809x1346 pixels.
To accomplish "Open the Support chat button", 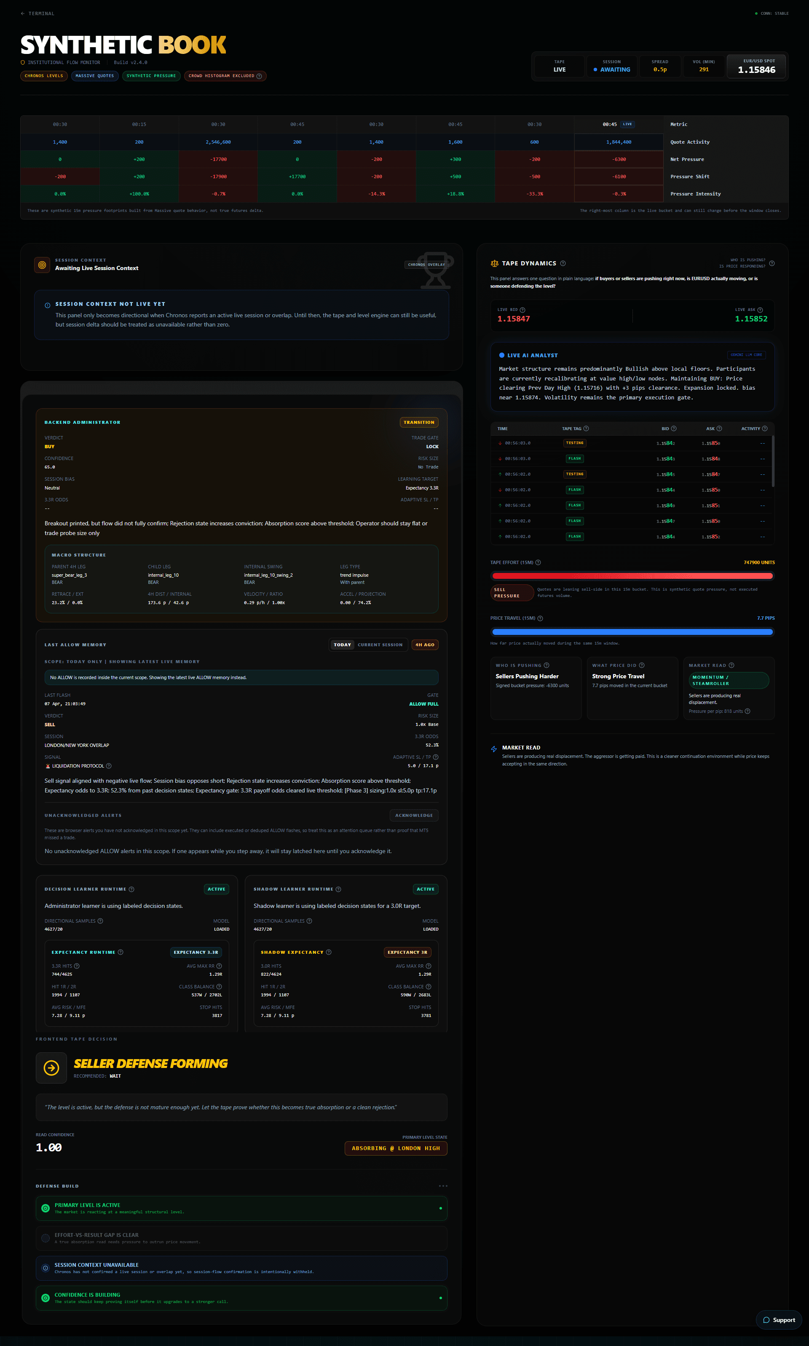I will point(779,1320).
